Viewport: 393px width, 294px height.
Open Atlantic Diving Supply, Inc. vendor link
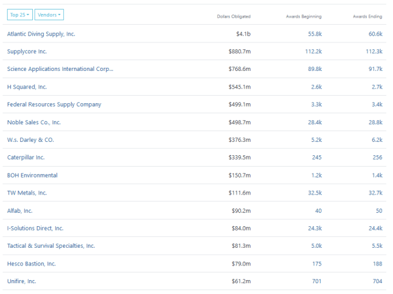click(x=41, y=34)
